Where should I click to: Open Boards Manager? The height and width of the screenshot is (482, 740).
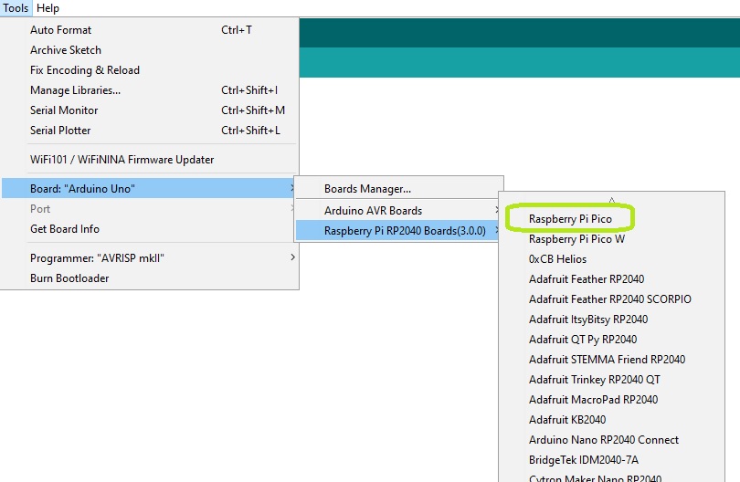(x=367, y=189)
